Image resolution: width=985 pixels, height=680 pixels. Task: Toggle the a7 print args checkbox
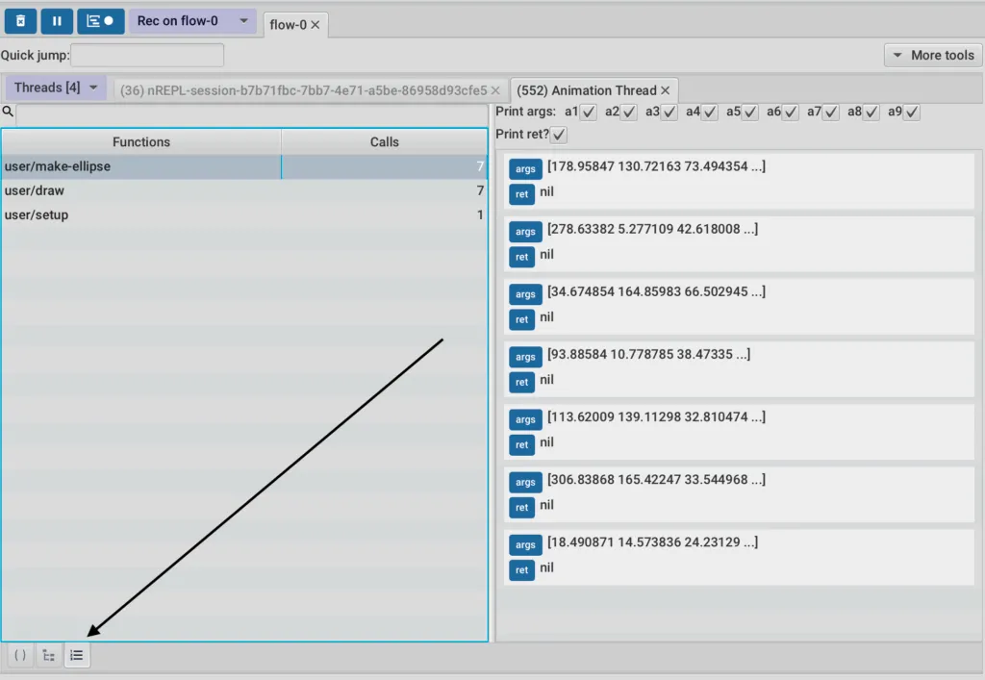tap(830, 113)
